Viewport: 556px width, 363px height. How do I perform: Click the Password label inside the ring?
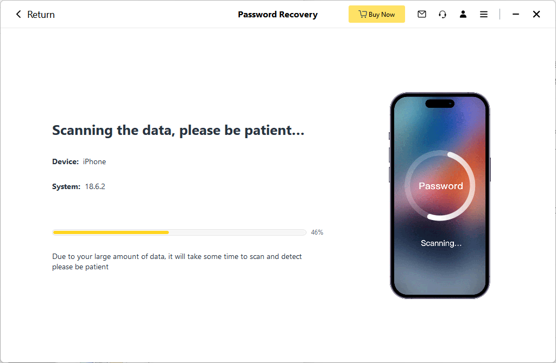440,186
